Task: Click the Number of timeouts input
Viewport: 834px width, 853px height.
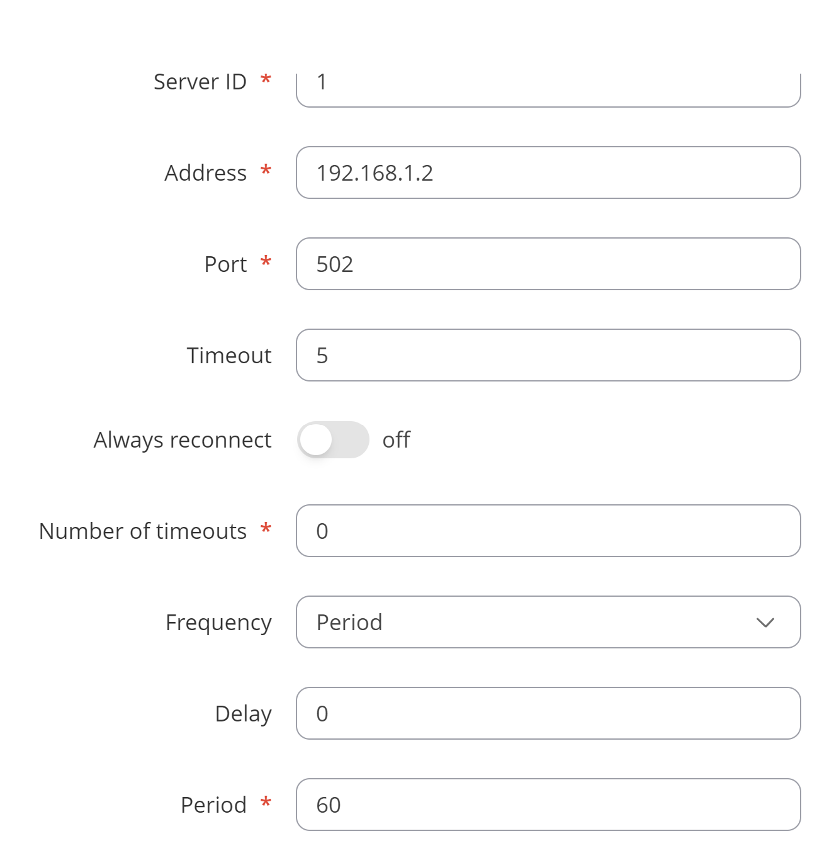Action: point(548,531)
